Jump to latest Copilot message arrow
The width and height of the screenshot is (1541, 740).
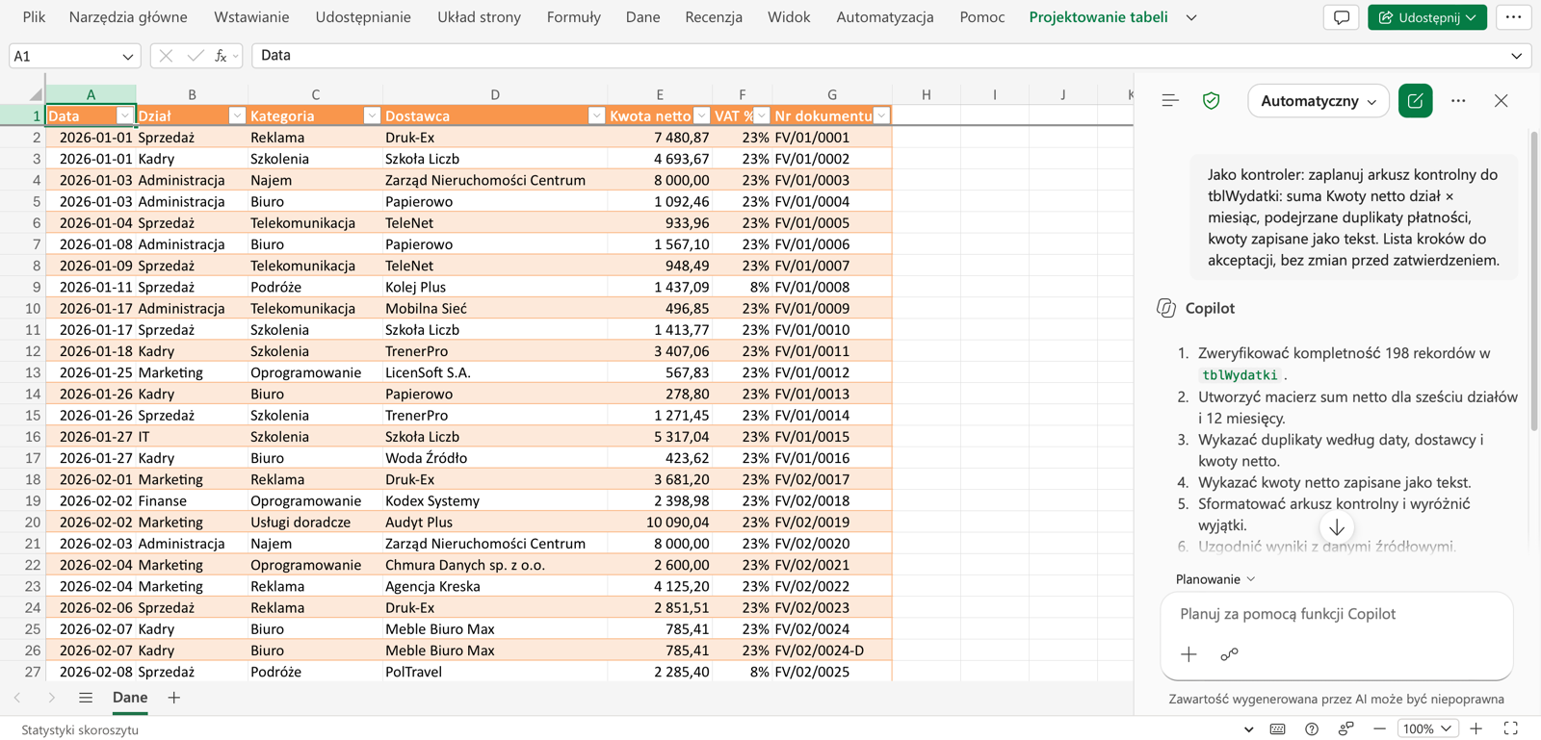coord(1337,527)
